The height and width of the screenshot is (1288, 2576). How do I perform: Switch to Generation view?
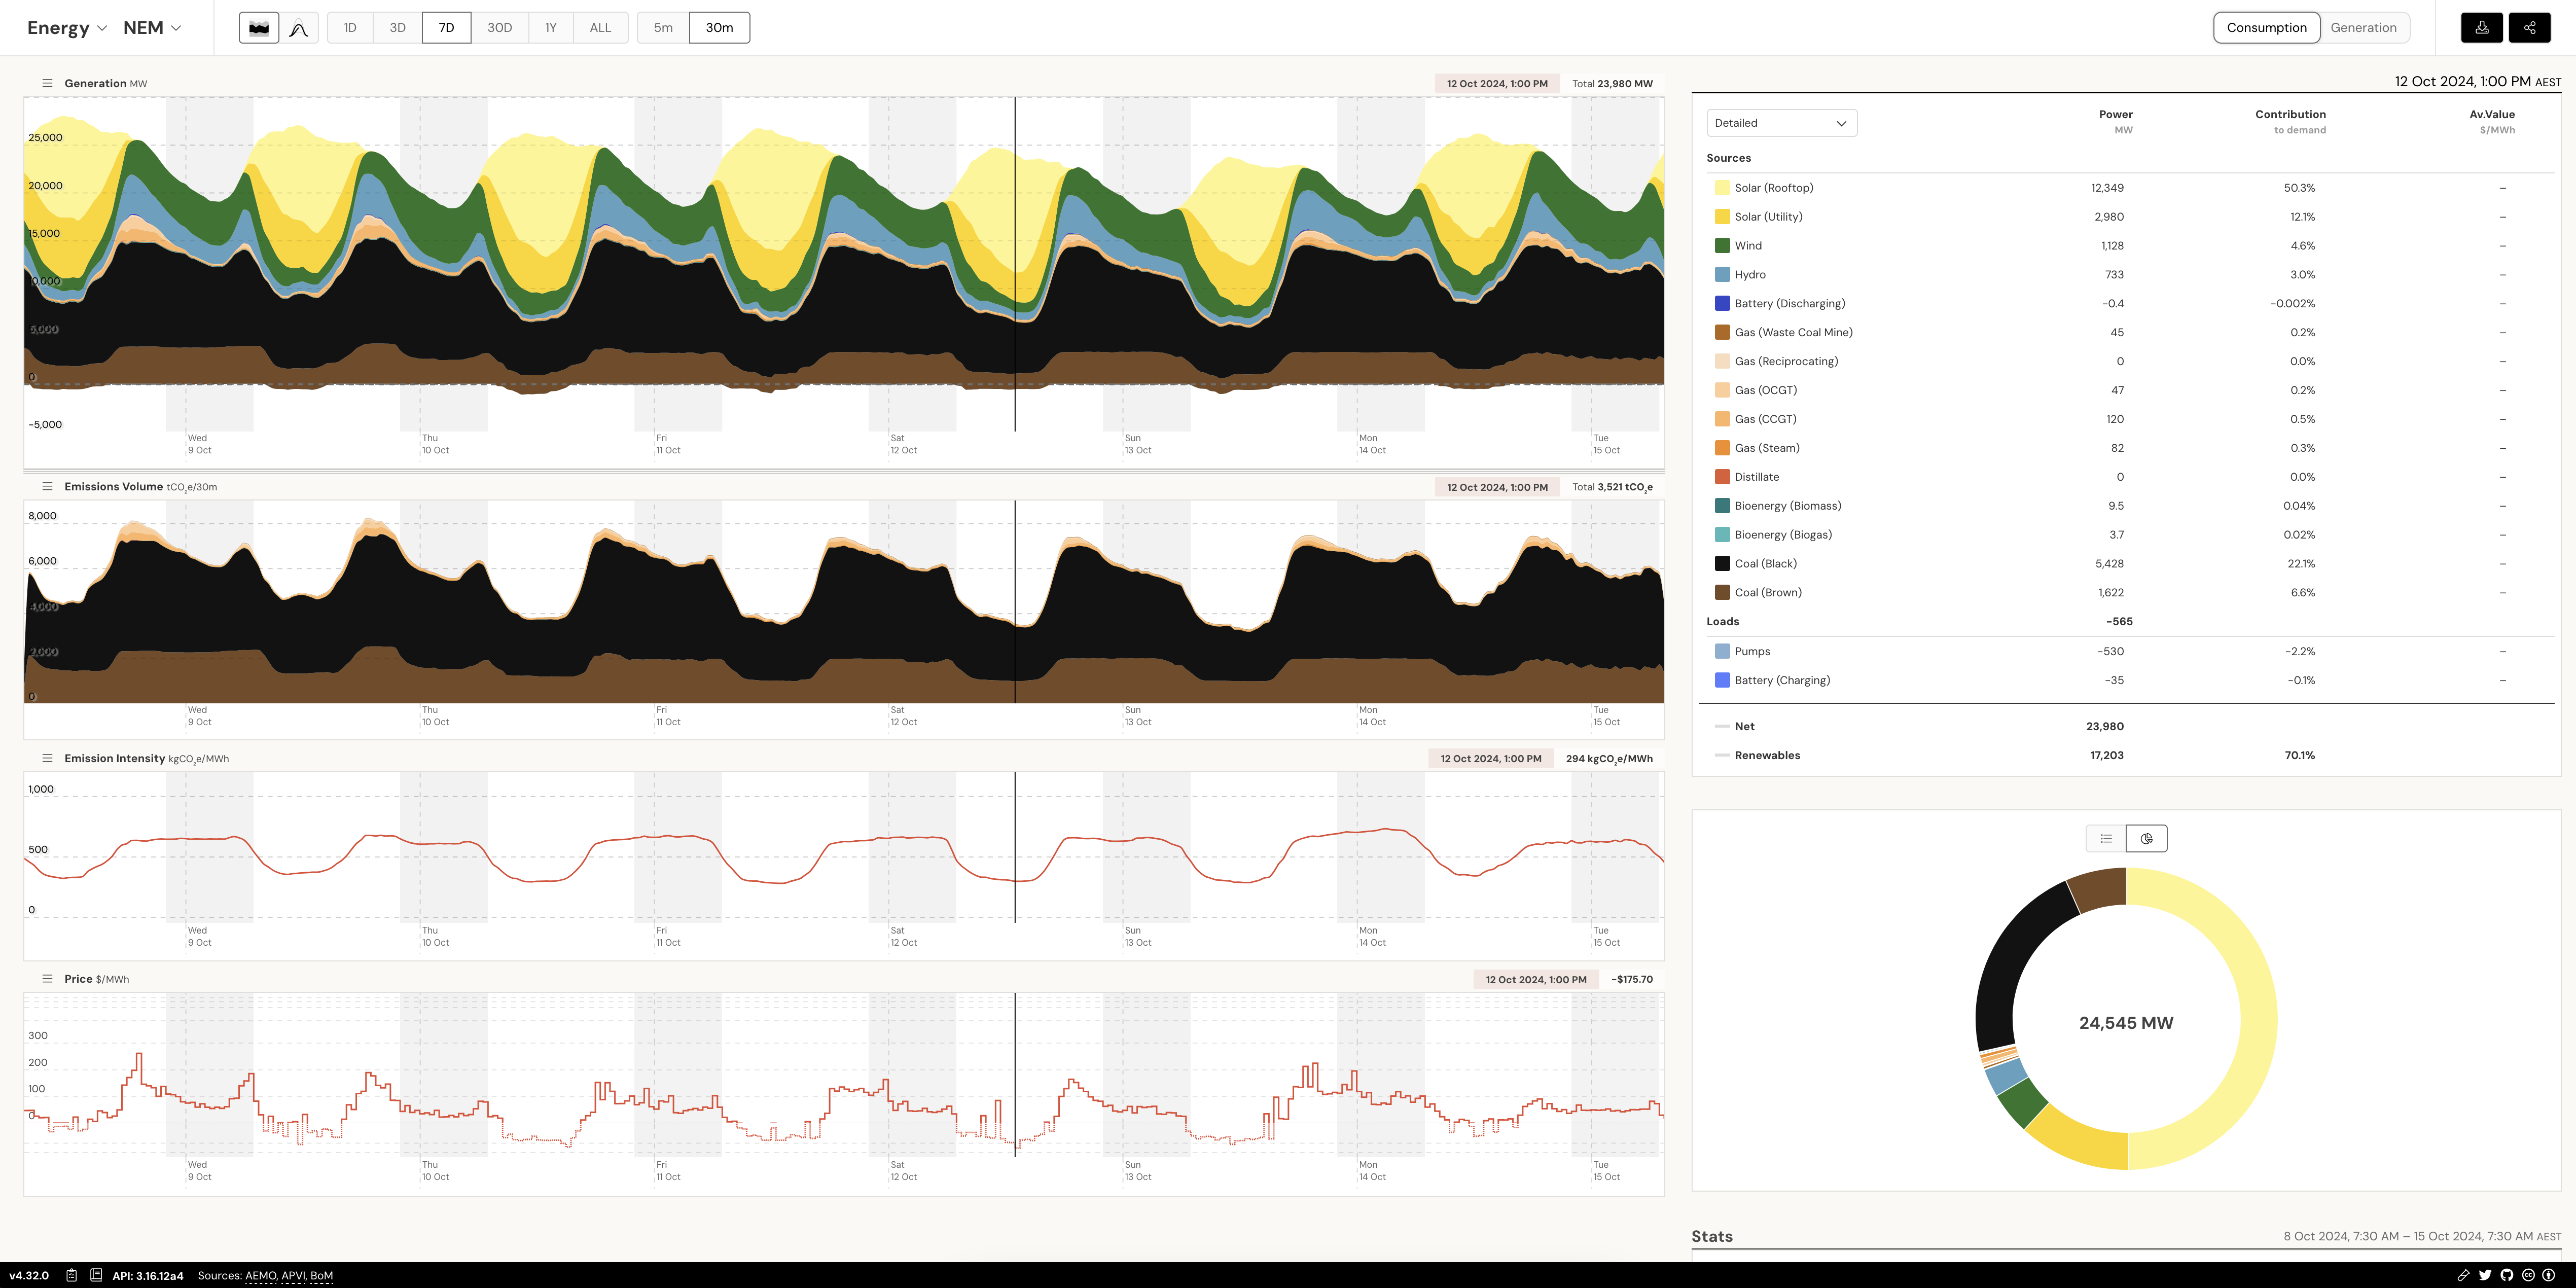tap(2363, 28)
